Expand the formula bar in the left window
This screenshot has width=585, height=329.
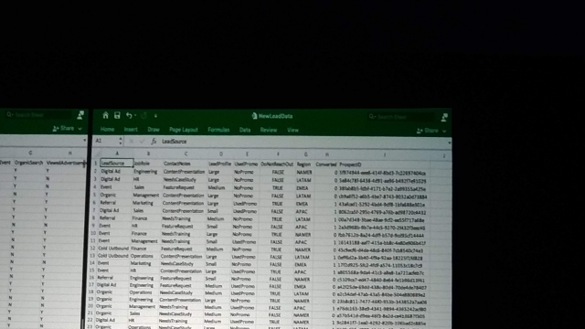85,141
